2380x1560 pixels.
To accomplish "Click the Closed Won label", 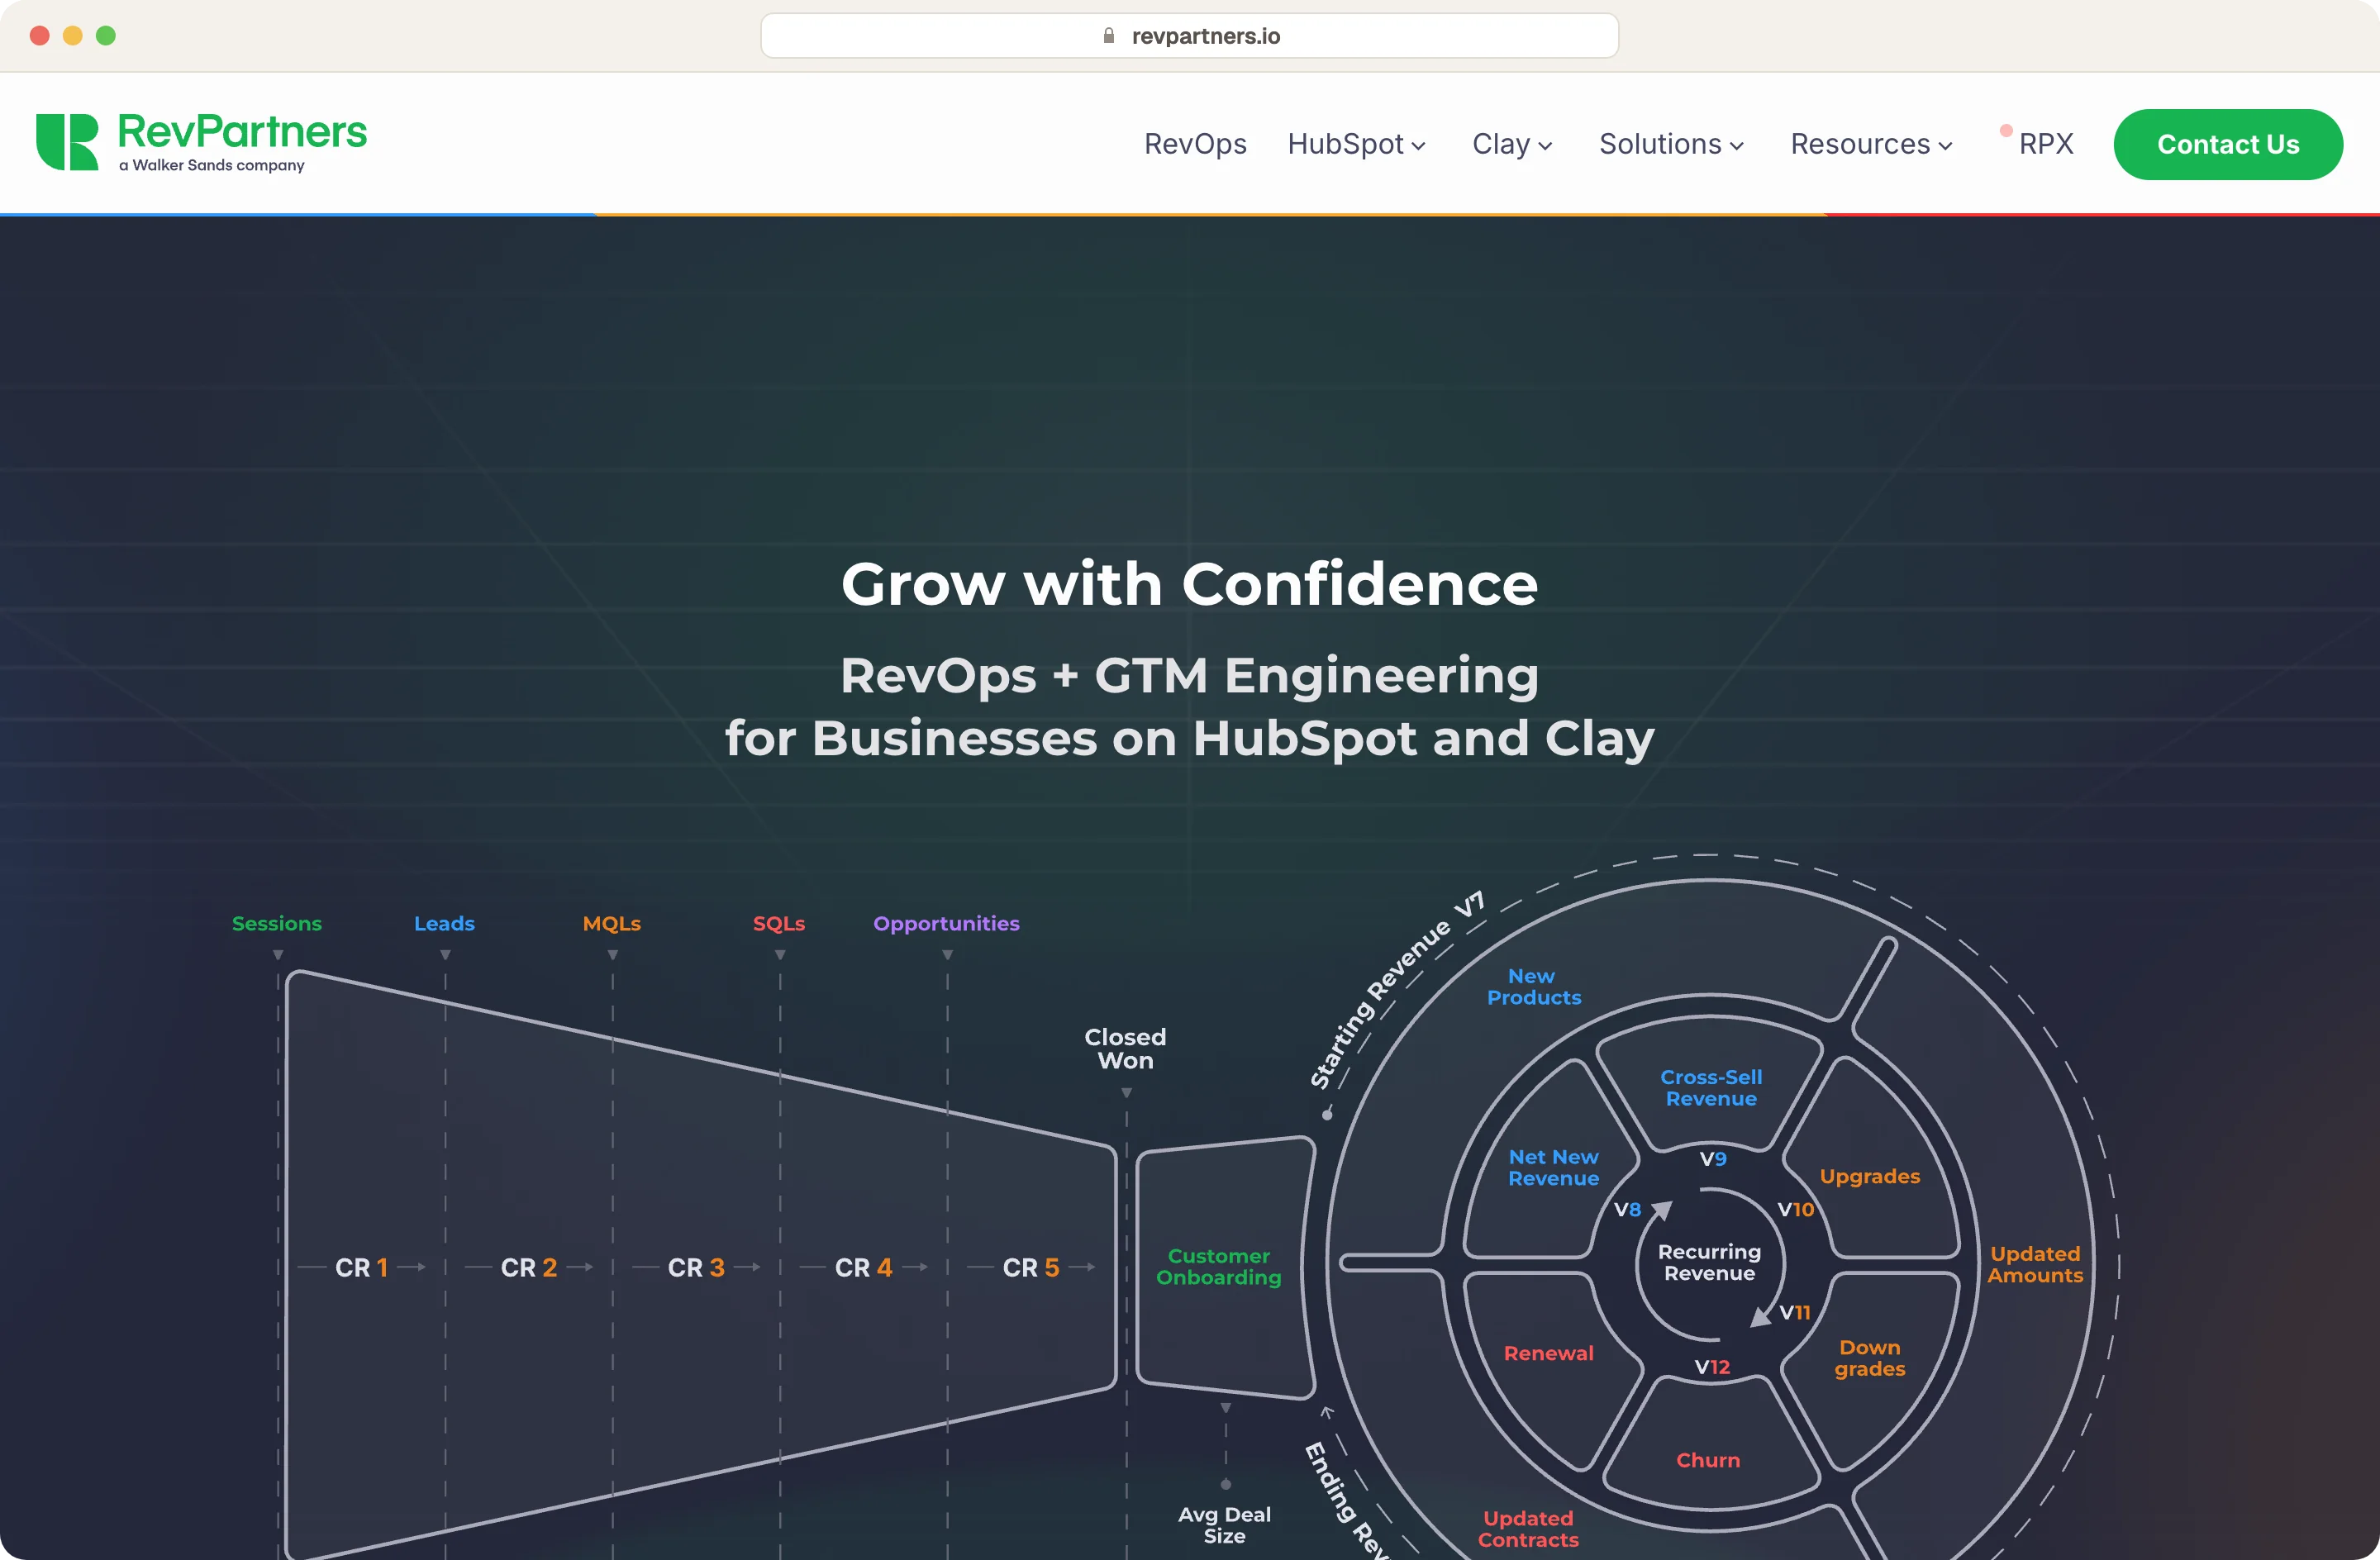I will [1125, 1048].
